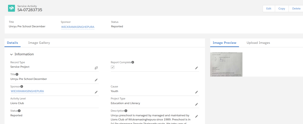Switch to the Details tab
Viewport: 303px width, 124px height.
point(12,43)
